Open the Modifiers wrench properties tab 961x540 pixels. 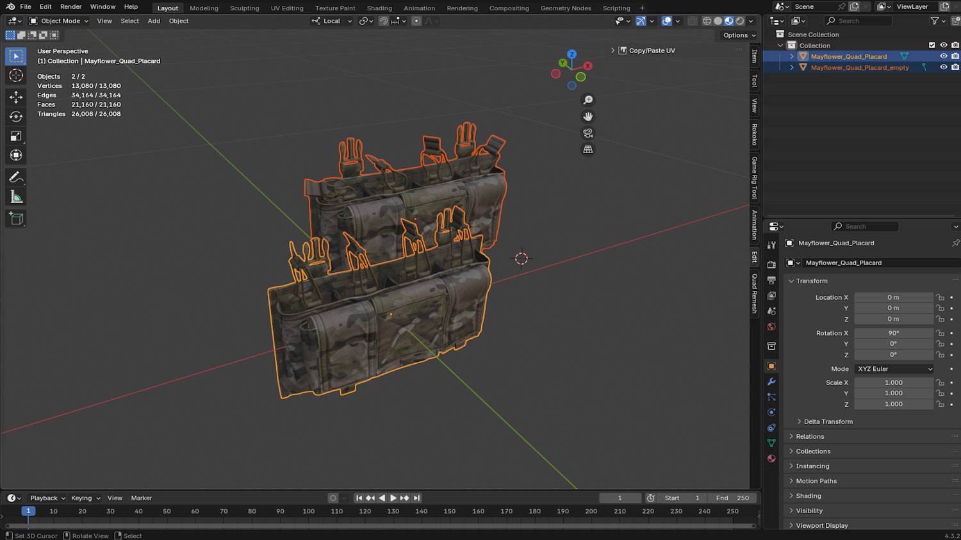point(771,382)
